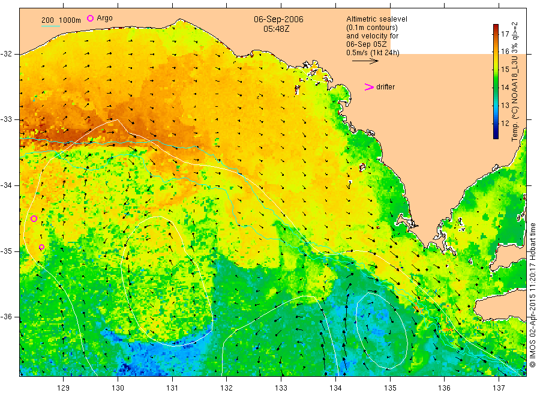Click the magenta drifter legend arrowhead

click(x=369, y=87)
